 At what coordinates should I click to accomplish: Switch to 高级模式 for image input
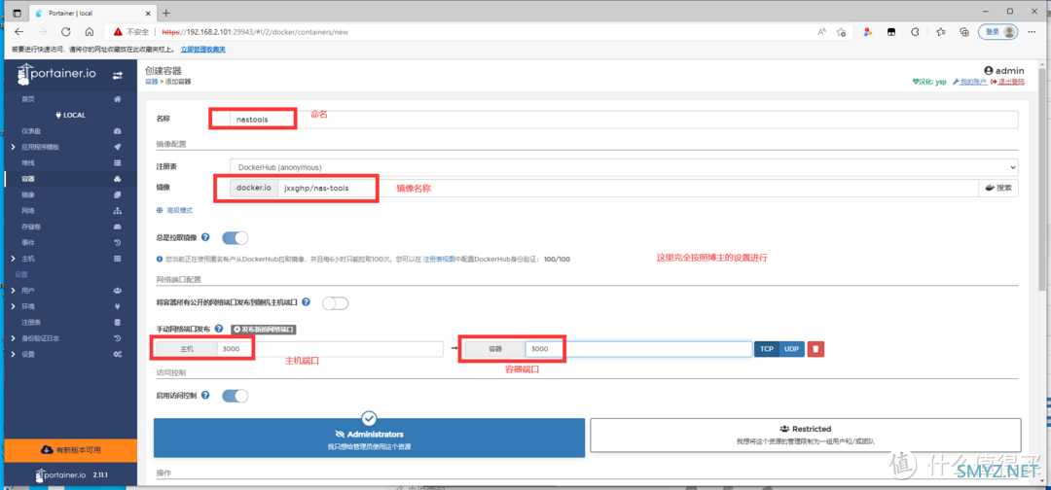(174, 210)
